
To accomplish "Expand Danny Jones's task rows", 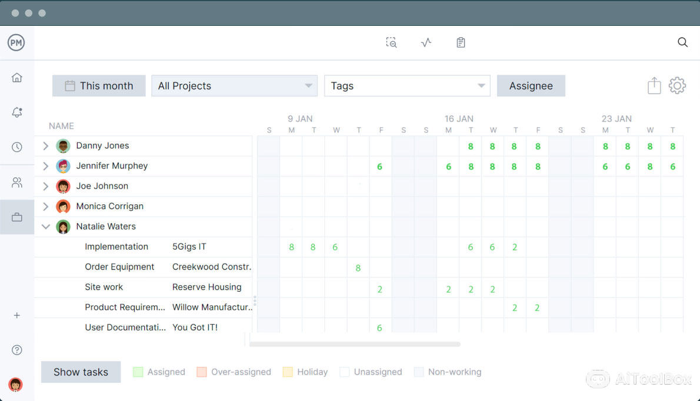I will [x=46, y=146].
